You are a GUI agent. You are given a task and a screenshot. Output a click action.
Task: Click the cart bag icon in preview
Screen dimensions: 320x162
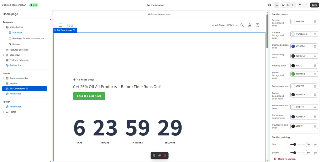[x=257, y=25]
